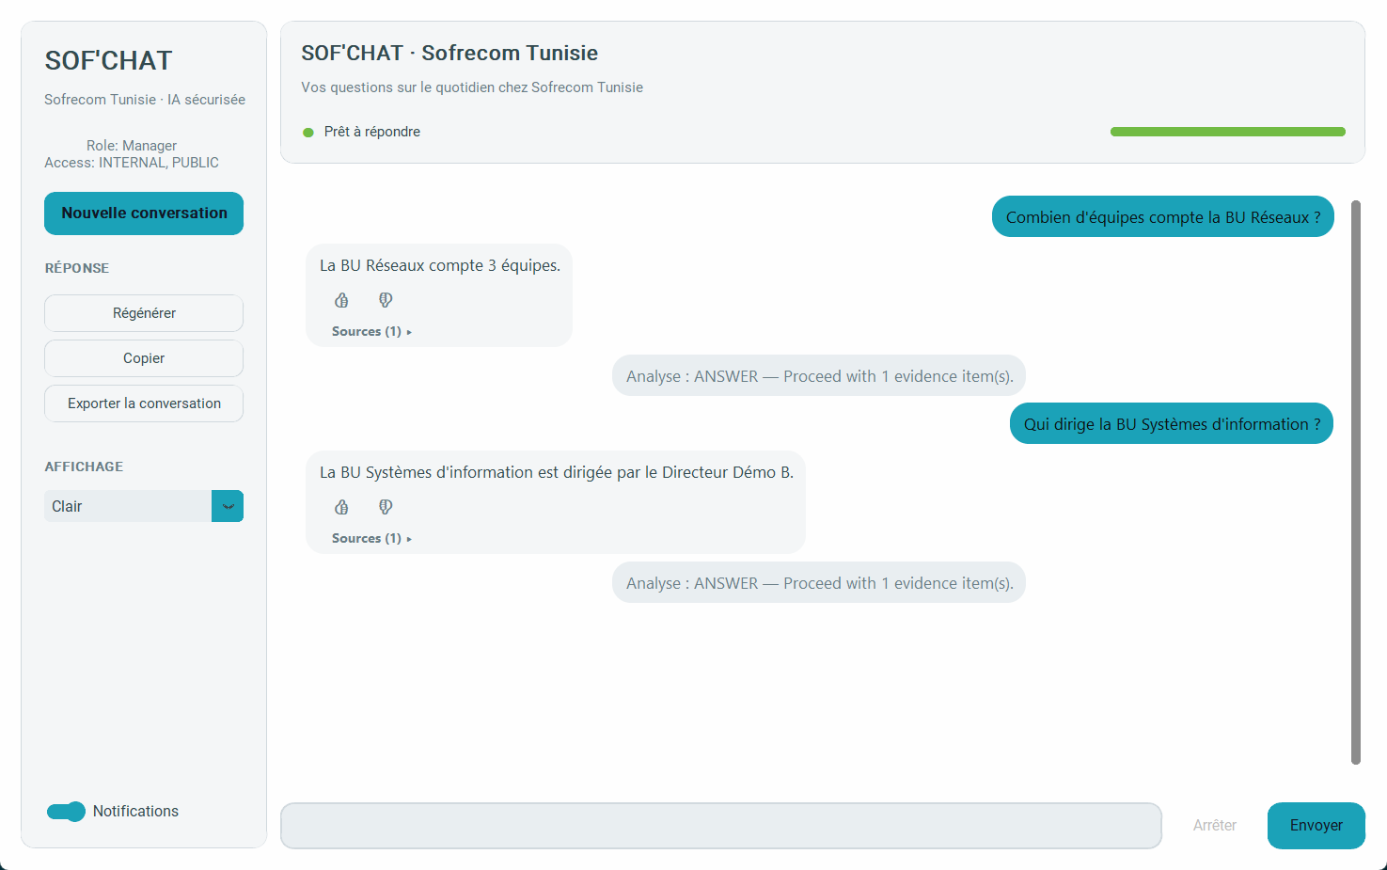Click the Régénérer button
Screen dimensions: 1387x870
144,313
